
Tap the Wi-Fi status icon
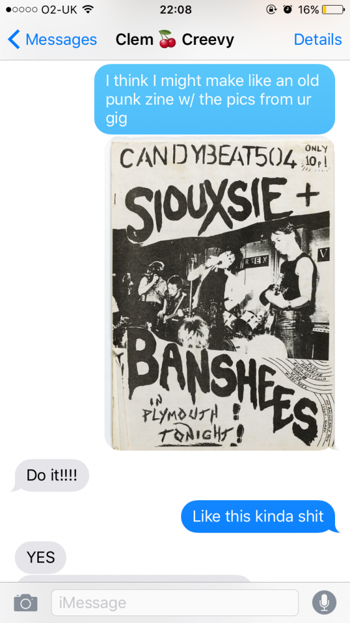pyautogui.click(x=87, y=9)
